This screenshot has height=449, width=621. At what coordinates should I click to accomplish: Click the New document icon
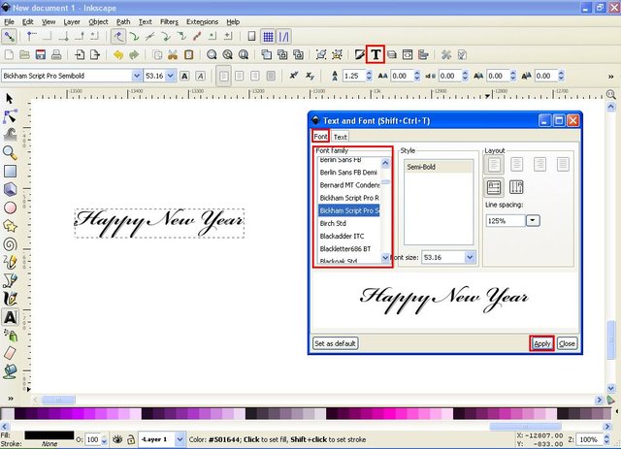point(9,54)
